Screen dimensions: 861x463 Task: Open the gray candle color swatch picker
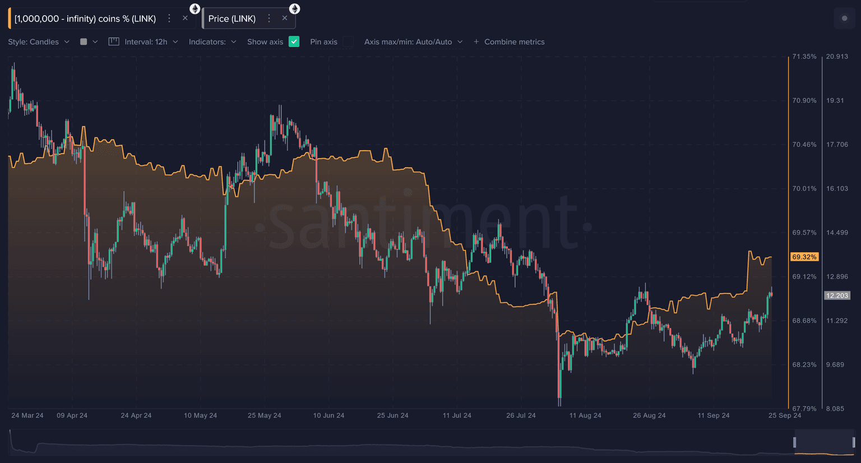[89, 42]
